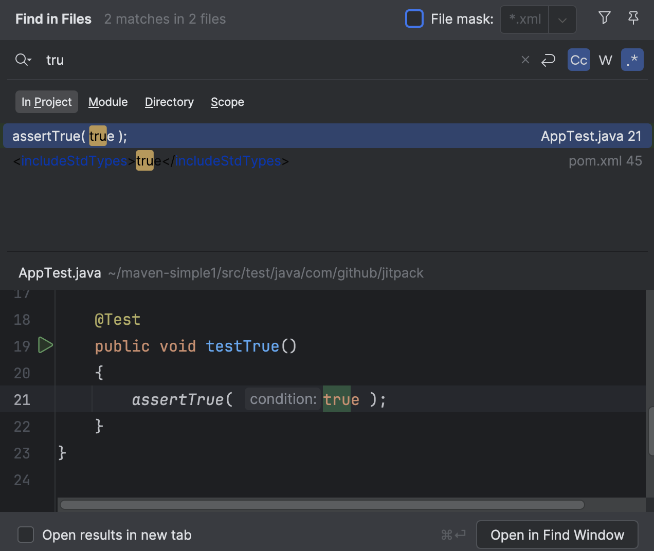Check Open results in new tab
Screen dimensions: 654x551
tap(26, 535)
